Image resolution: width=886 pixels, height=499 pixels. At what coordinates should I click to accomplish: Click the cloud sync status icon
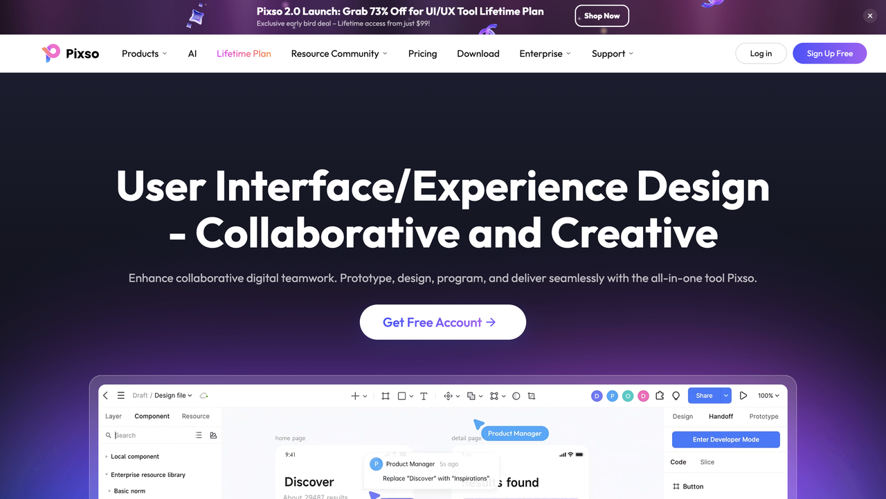click(204, 396)
